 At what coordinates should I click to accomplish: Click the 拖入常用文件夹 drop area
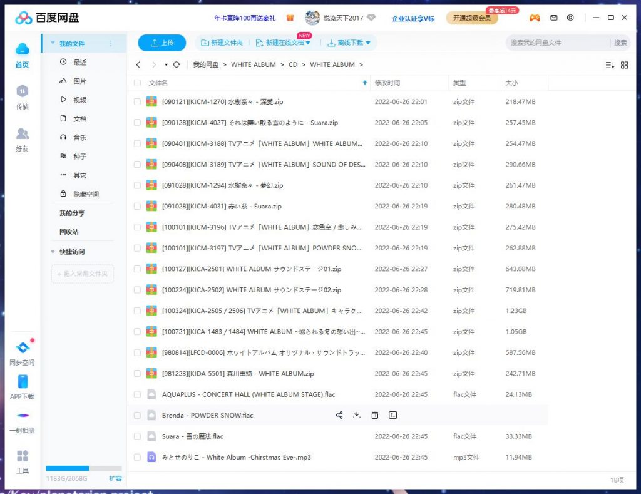83,274
